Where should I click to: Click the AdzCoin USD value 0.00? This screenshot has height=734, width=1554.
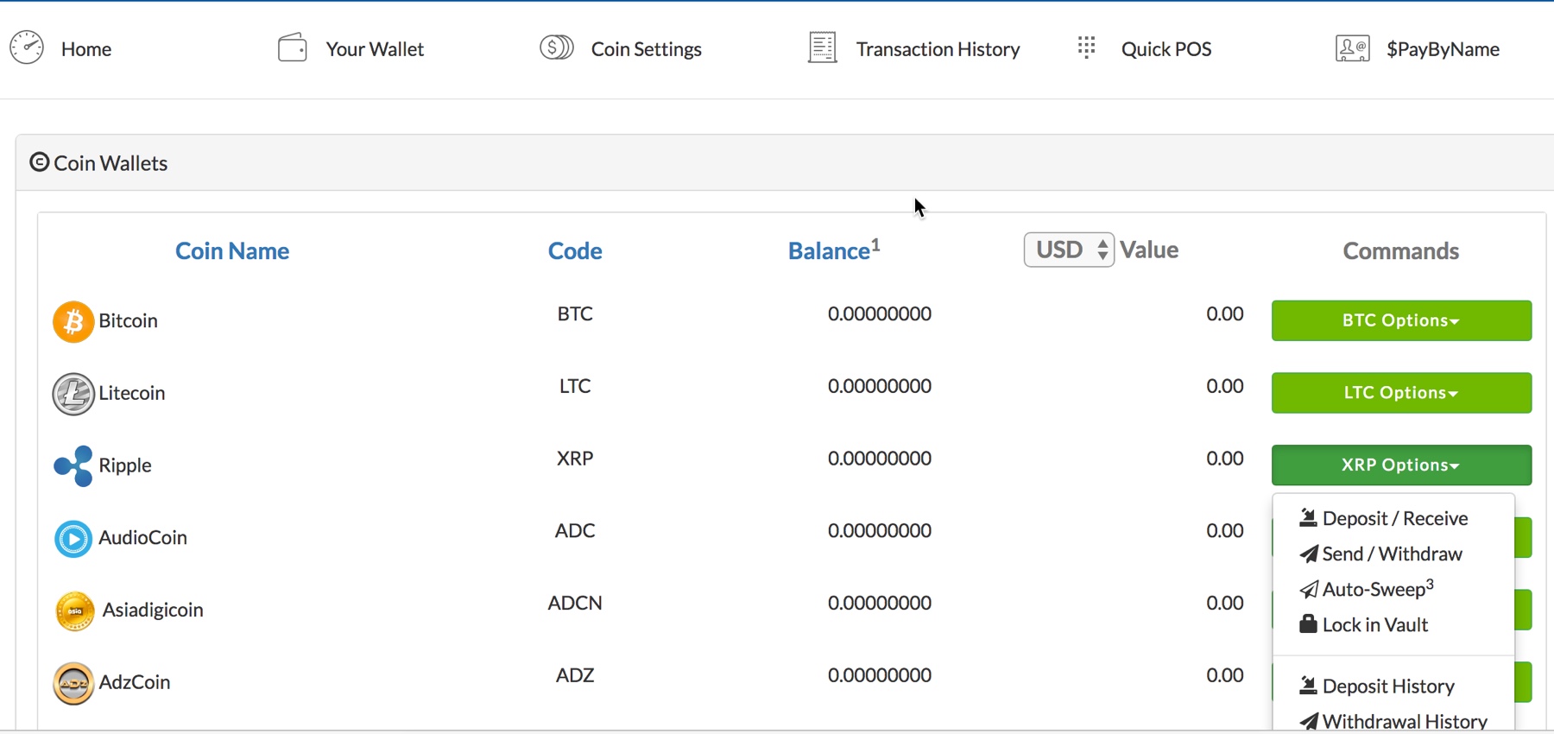coord(1225,674)
